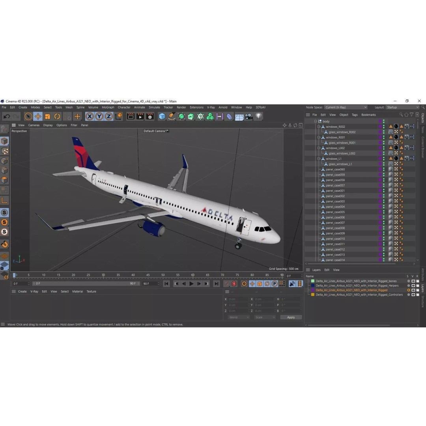Click the Spline Pen tool icon
426x426 pixels.
click(172, 116)
